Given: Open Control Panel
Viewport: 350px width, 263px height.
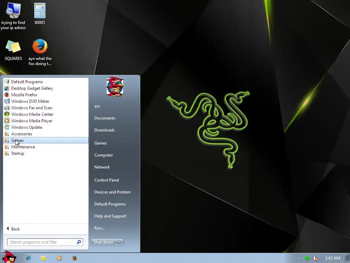Looking at the screenshot, I should click(x=107, y=180).
